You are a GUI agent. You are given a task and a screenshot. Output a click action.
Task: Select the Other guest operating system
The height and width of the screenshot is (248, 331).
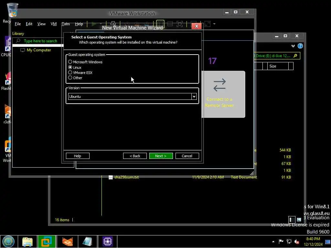(x=75, y=77)
